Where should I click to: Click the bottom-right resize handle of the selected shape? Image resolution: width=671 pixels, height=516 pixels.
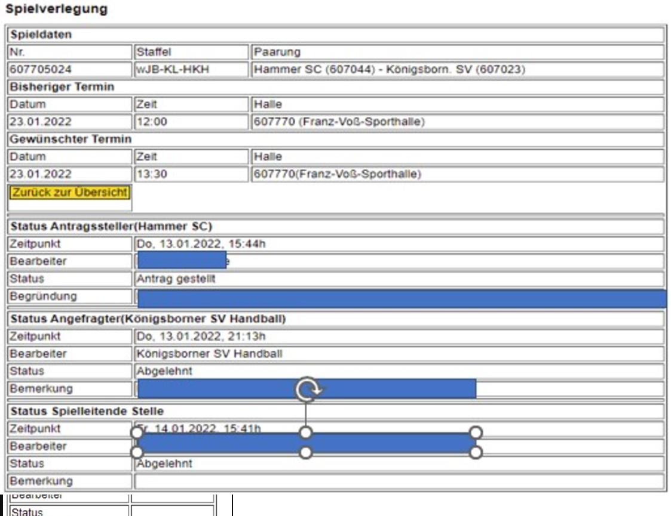[476, 453]
